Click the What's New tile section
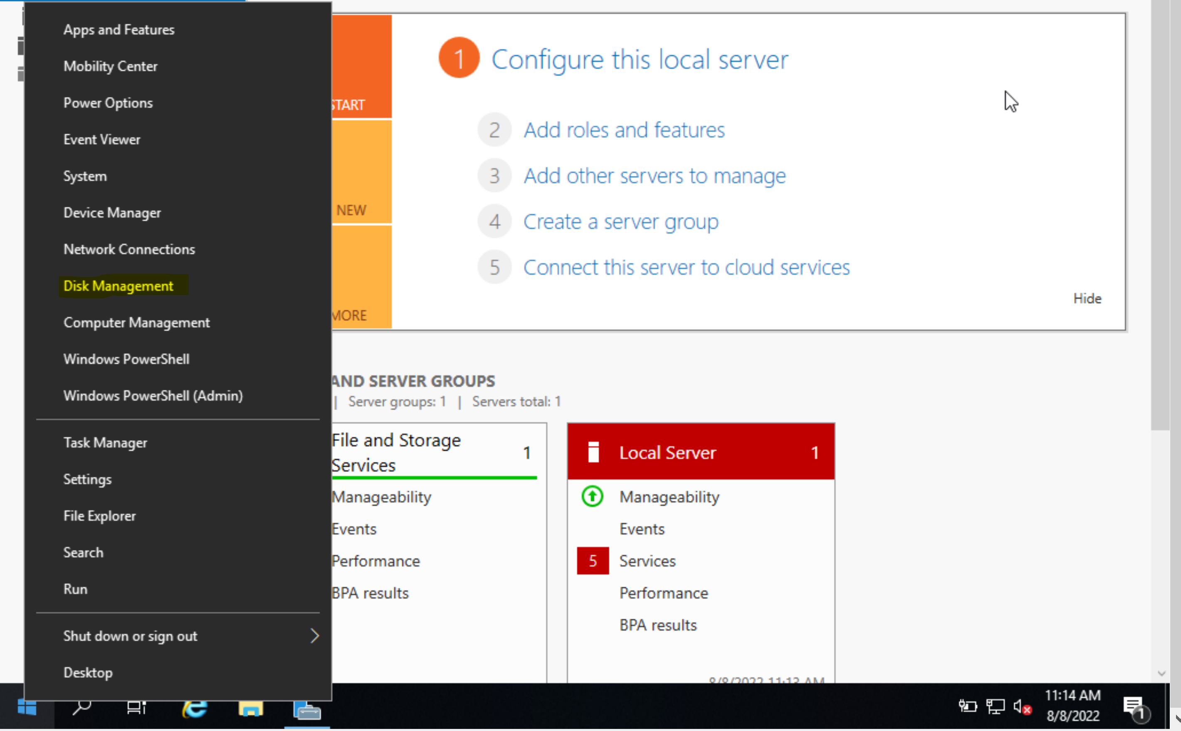Image resolution: width=1181 pixels, height=731 pixels. tap(362, 172)
